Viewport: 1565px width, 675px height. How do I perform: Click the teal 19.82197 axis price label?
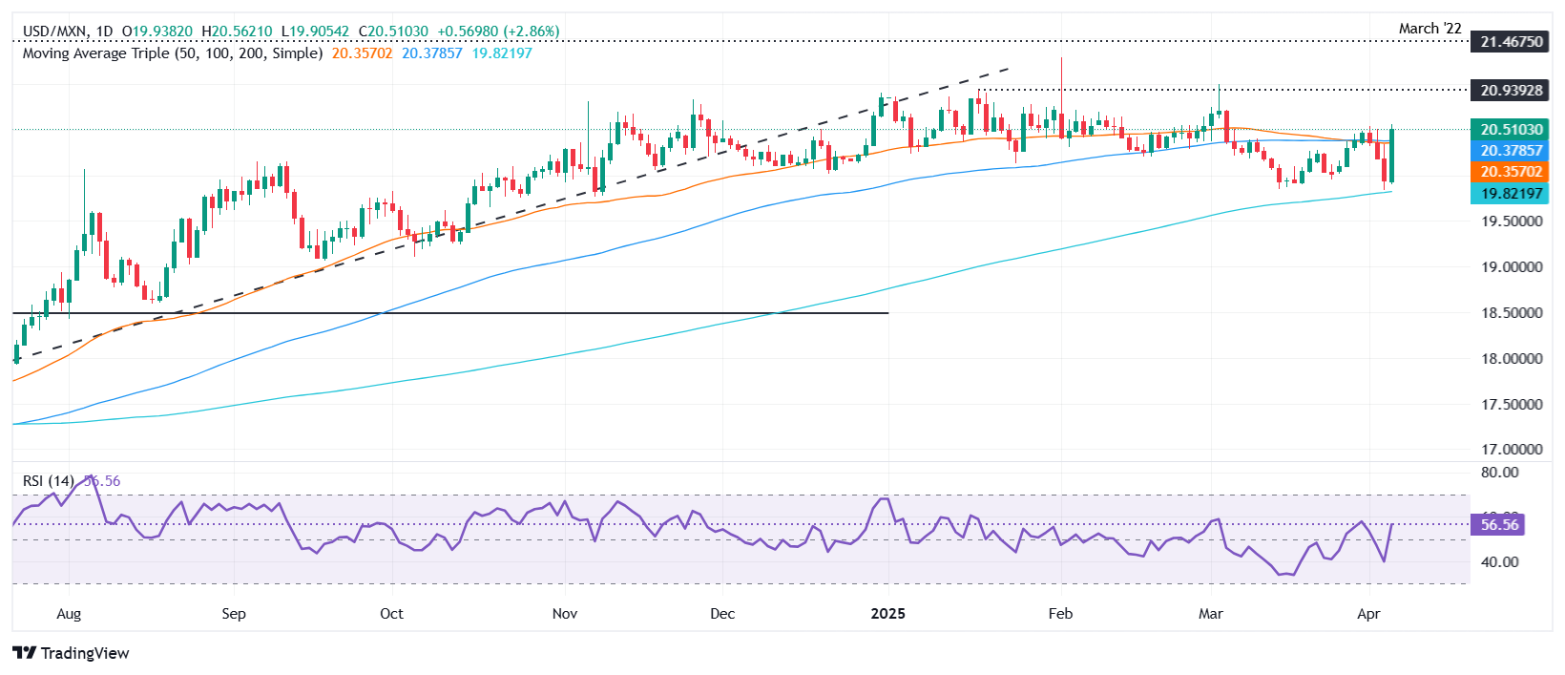click(1511, 194)
